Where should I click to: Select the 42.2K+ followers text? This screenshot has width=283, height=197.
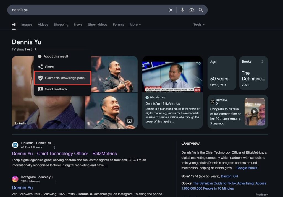pos(32,147)
